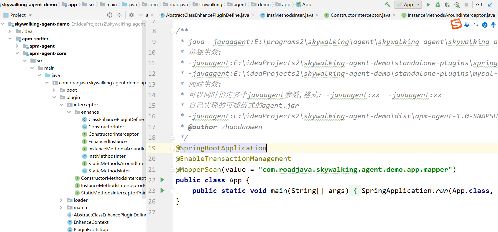Close the AbstractClassEnhancePluginDefine.java tab
Screen dimensions: 498x232
(253, 15)
